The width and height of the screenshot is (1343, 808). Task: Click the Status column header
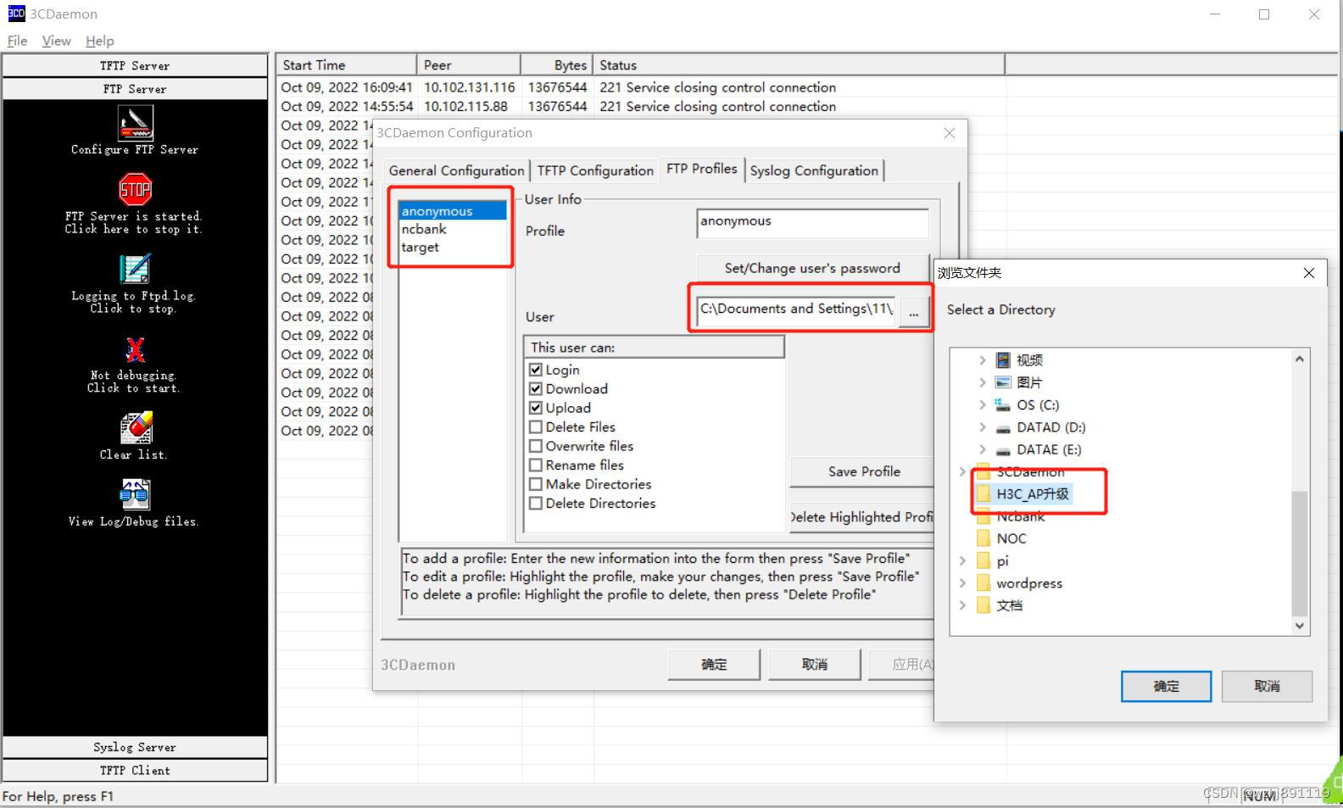799,65
